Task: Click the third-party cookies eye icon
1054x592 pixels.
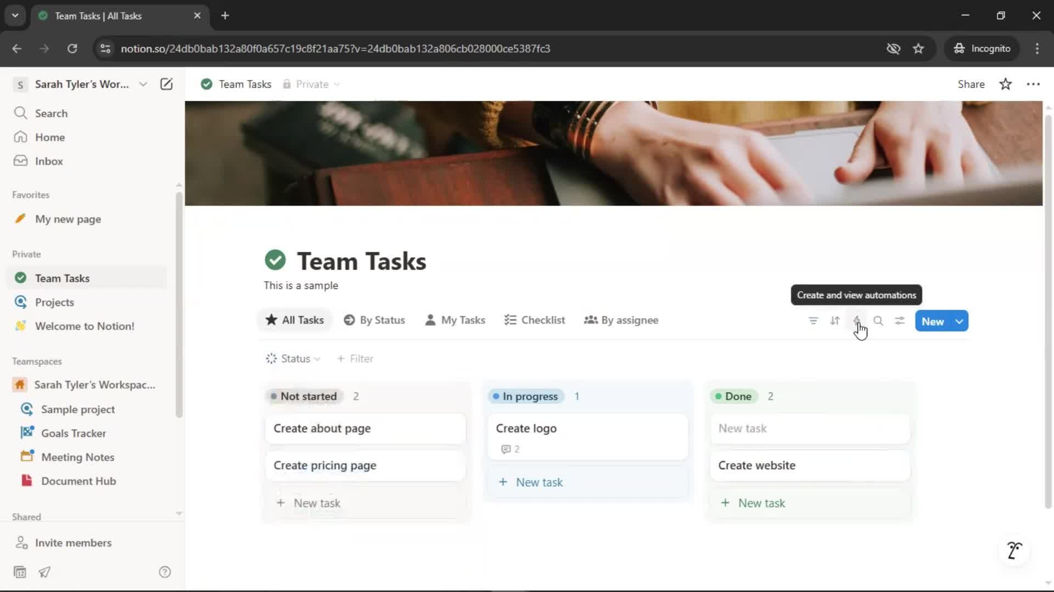Action: [x=893, y=48]
